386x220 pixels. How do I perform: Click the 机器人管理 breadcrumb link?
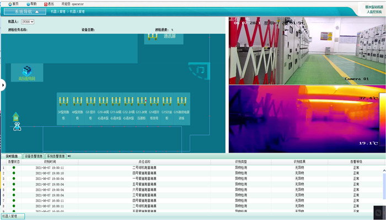click(x=61, y=11)
